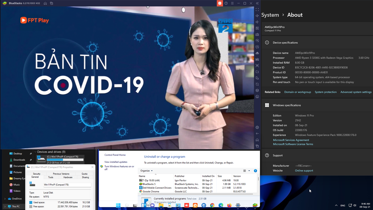Click the blue help icon in Programs window
The width and height of the screenshot is (373, 210).
(255, 171)
